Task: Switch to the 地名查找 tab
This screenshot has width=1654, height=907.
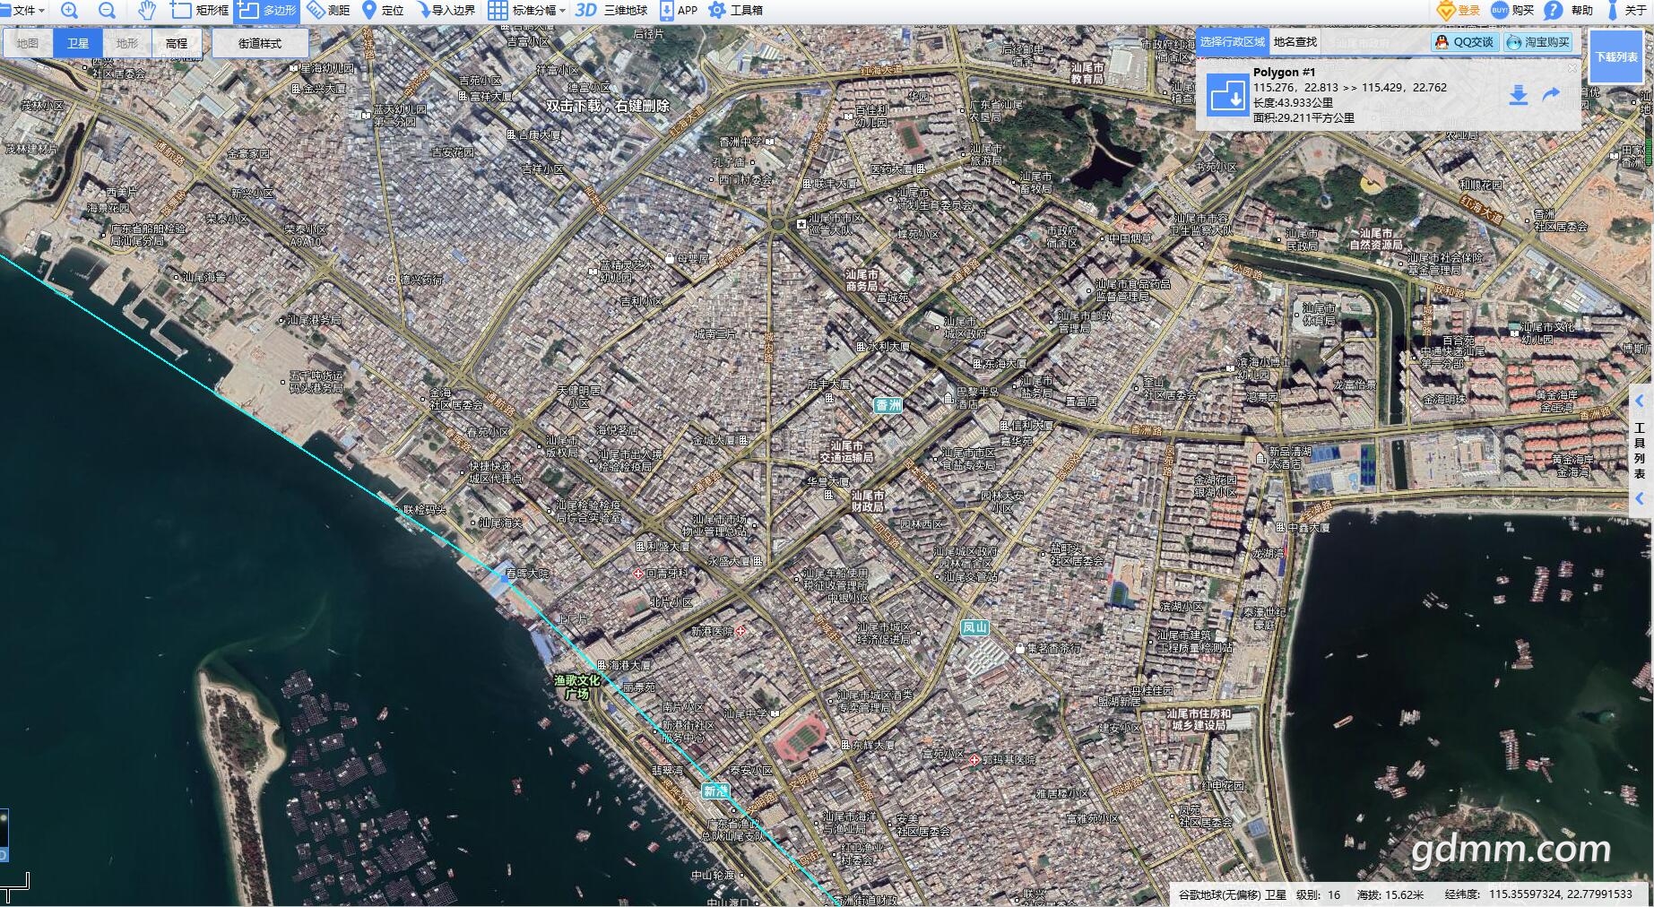Action: [1295, 42]
